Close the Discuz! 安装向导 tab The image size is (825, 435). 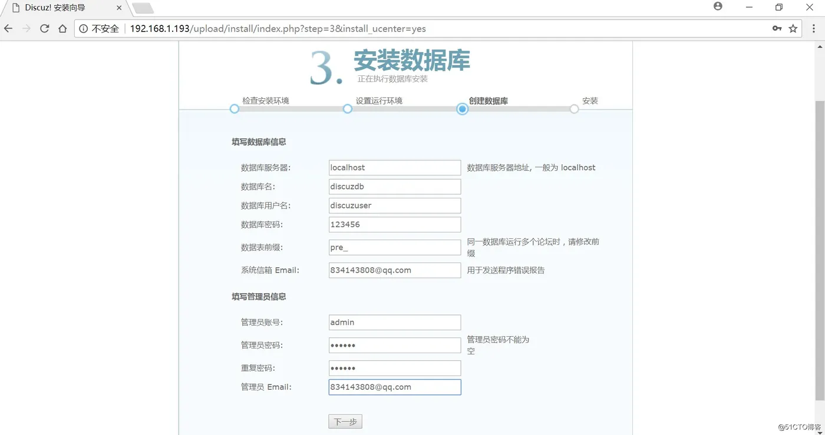[119, 8]
